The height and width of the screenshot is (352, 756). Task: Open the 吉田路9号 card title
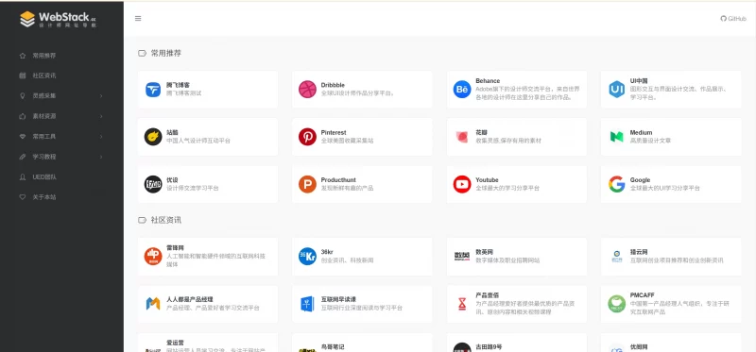tap(489, 346)
